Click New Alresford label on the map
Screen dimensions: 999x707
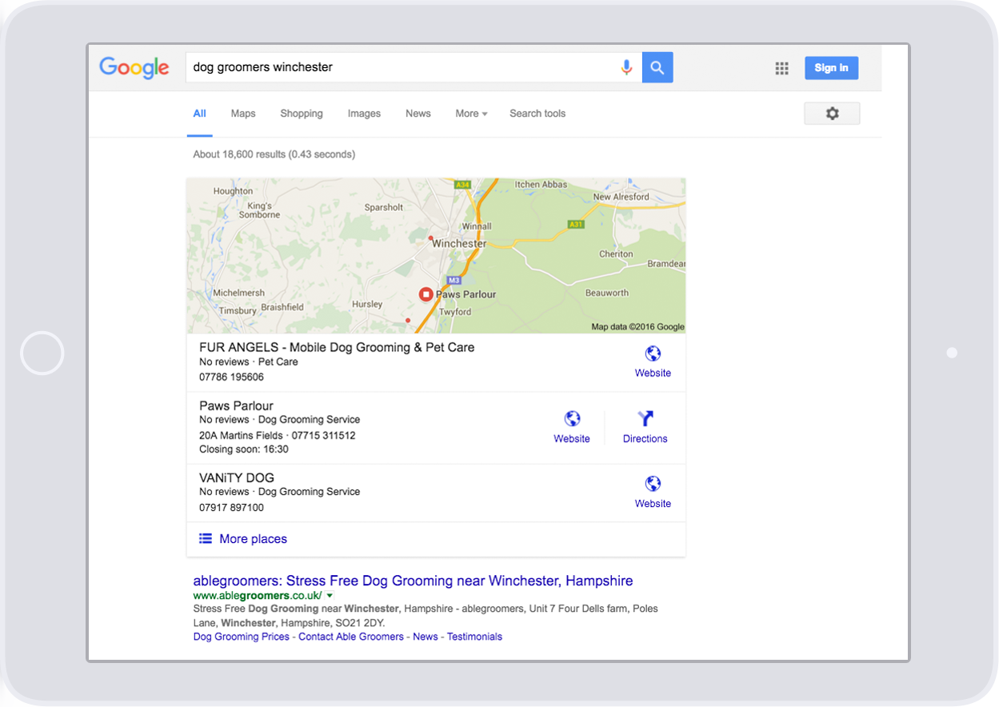coord(621,197)
